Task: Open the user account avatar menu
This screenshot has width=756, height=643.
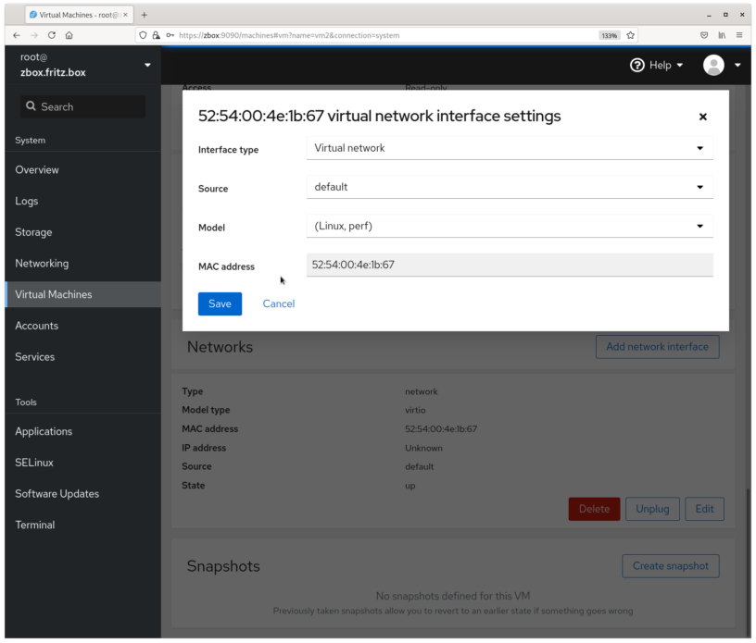Action: [x=713, y=65]
